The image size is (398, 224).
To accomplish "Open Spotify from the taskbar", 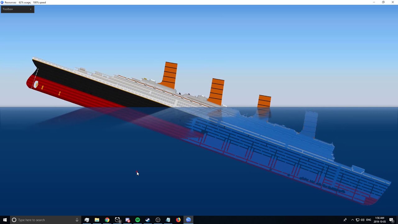I will 137,220.
